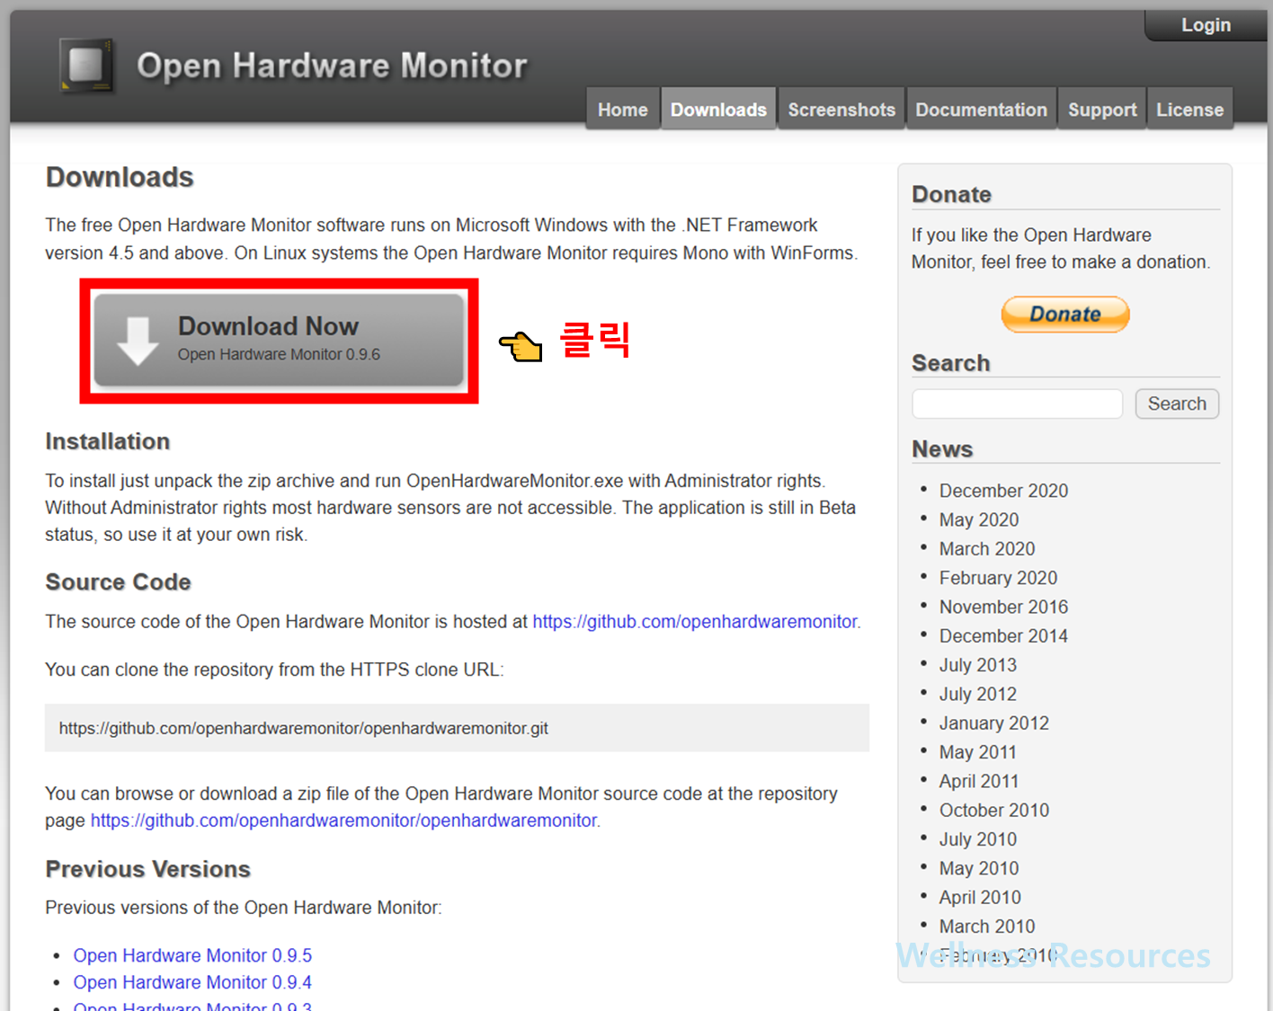Image resolution: width=1273 pixels, height=1011 pixels.
Task: Open November 2016 news entry
Action: (x=1003, y=607)
